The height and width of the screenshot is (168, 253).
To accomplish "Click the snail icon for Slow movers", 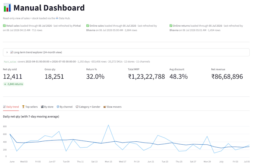I will [105, 106].
